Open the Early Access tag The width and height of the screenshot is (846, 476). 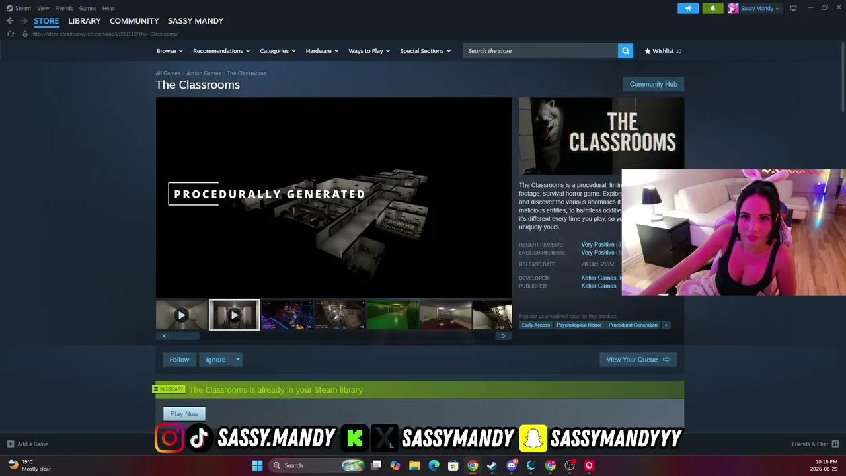pos(536,325)
